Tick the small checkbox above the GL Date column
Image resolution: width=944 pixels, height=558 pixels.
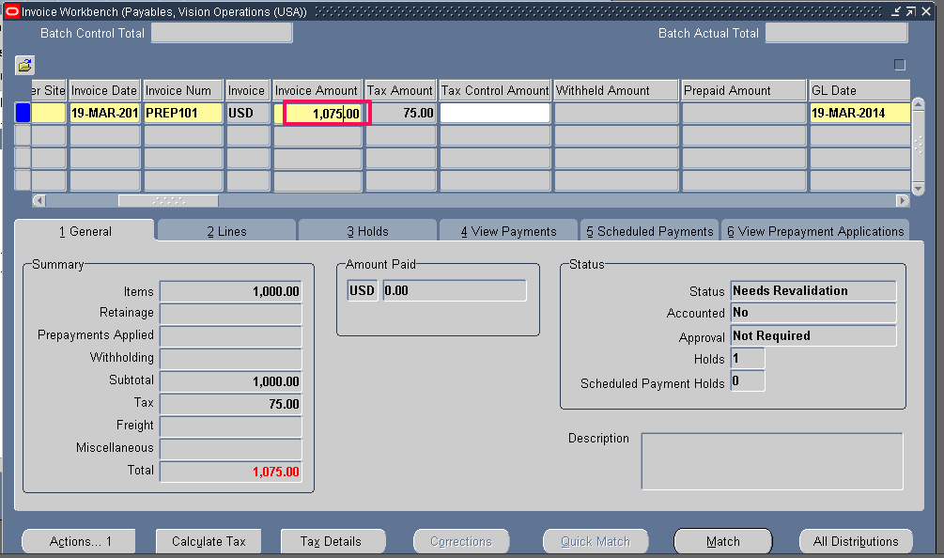tap(900, 65)
